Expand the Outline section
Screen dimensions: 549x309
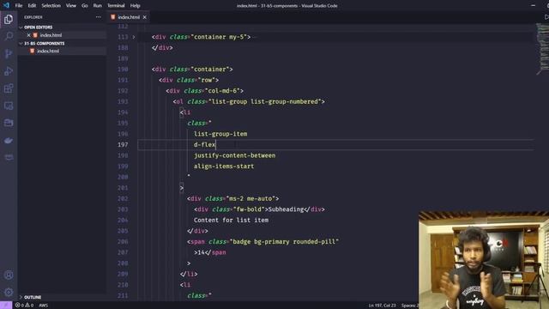tap(33, 297)
